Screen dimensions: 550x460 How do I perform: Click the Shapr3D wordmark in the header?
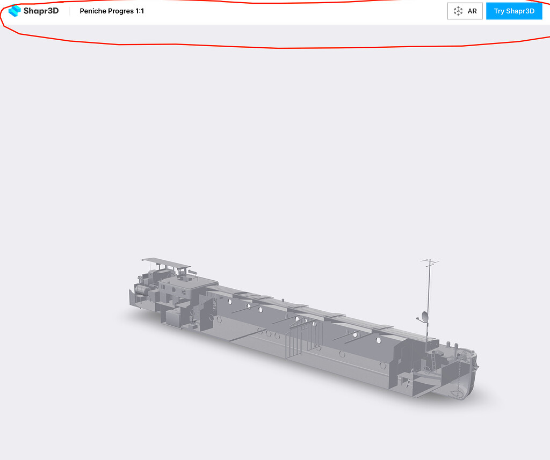[x=40, y=11]
